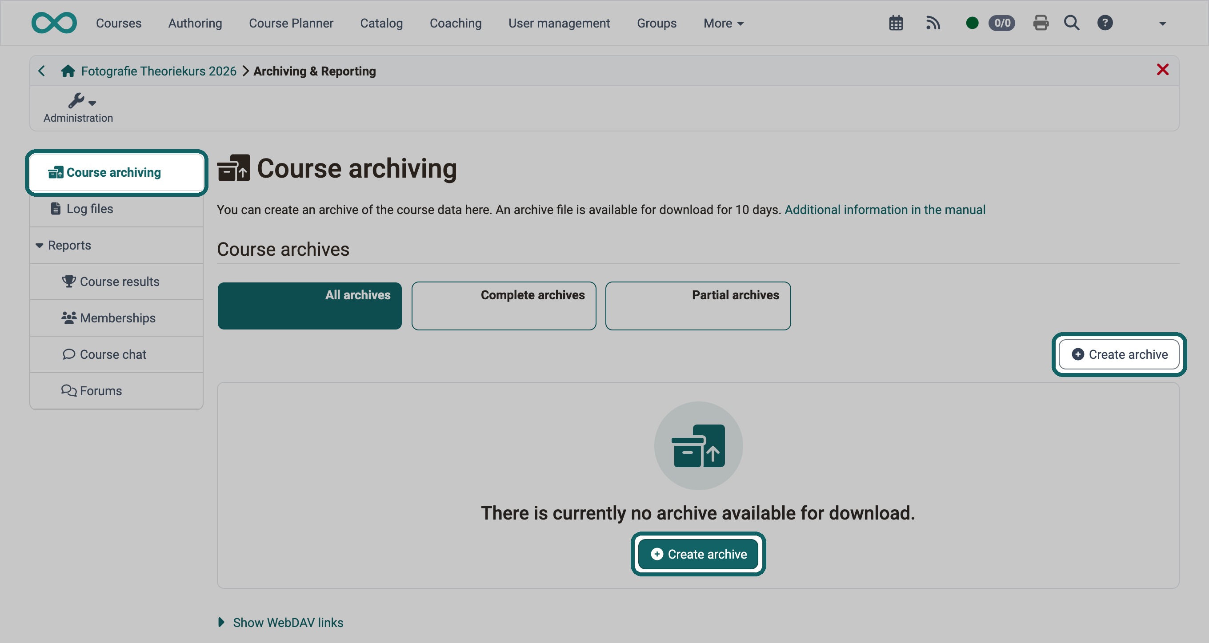Viewport: 1209px width, 643px height.
Task: Open the Catalog menu
Action: [381, 23]
